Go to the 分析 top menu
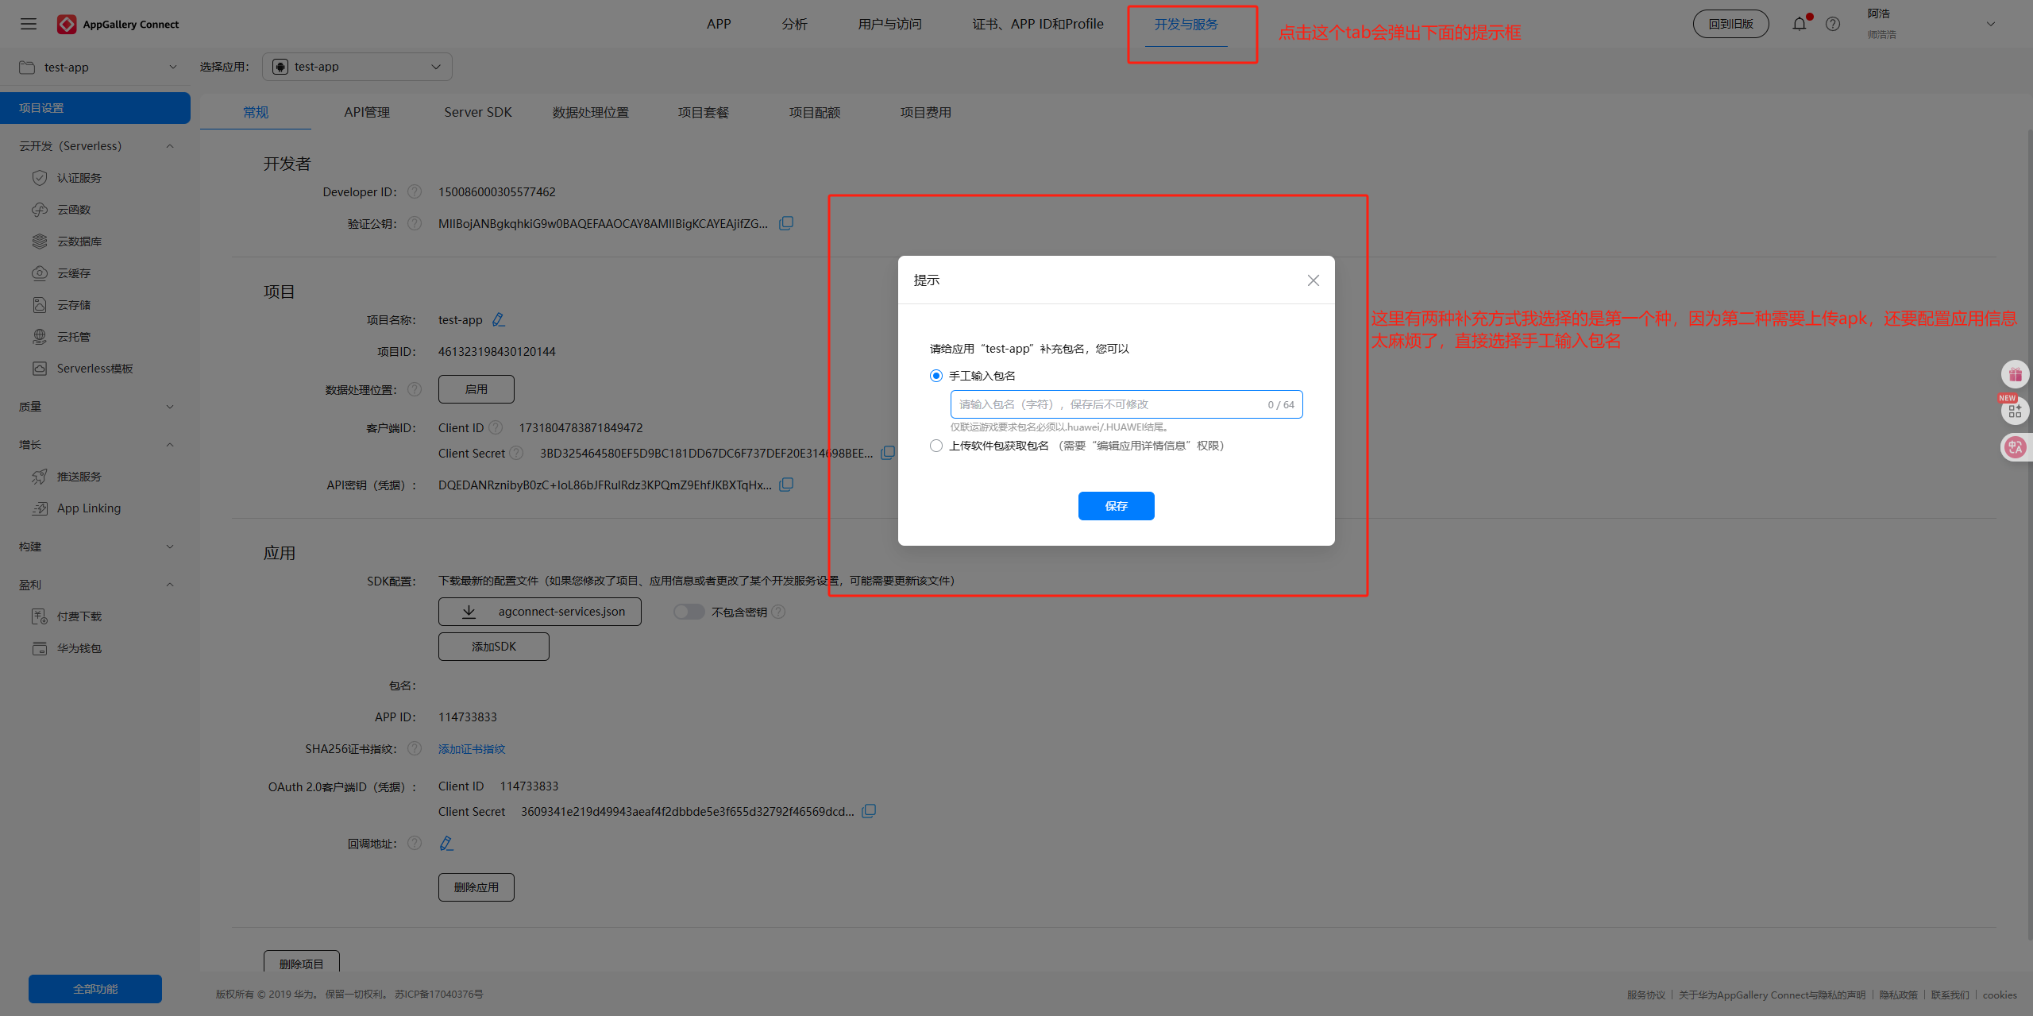 (x=794, y=24)
